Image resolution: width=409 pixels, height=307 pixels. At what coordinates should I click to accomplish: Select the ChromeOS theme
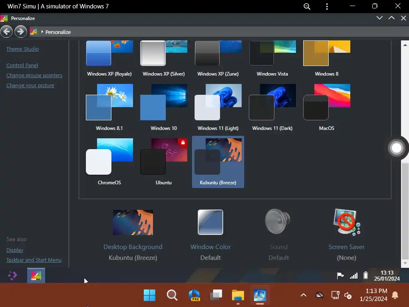click(x=109, y=162)
